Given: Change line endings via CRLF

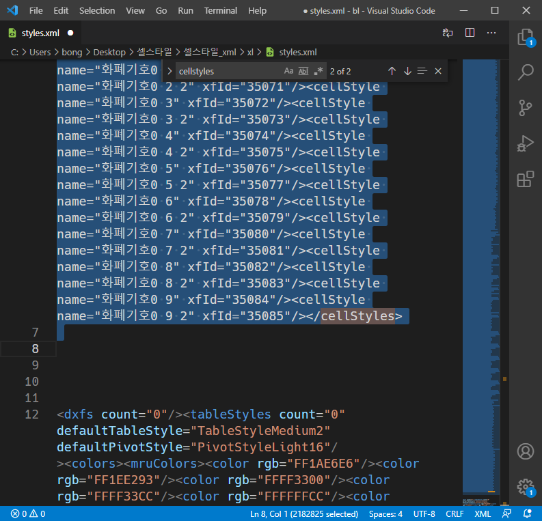Looking at the screenshot, I should coord(455,513).
